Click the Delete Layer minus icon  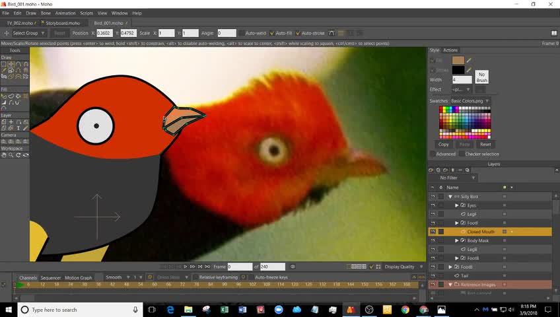460,170
